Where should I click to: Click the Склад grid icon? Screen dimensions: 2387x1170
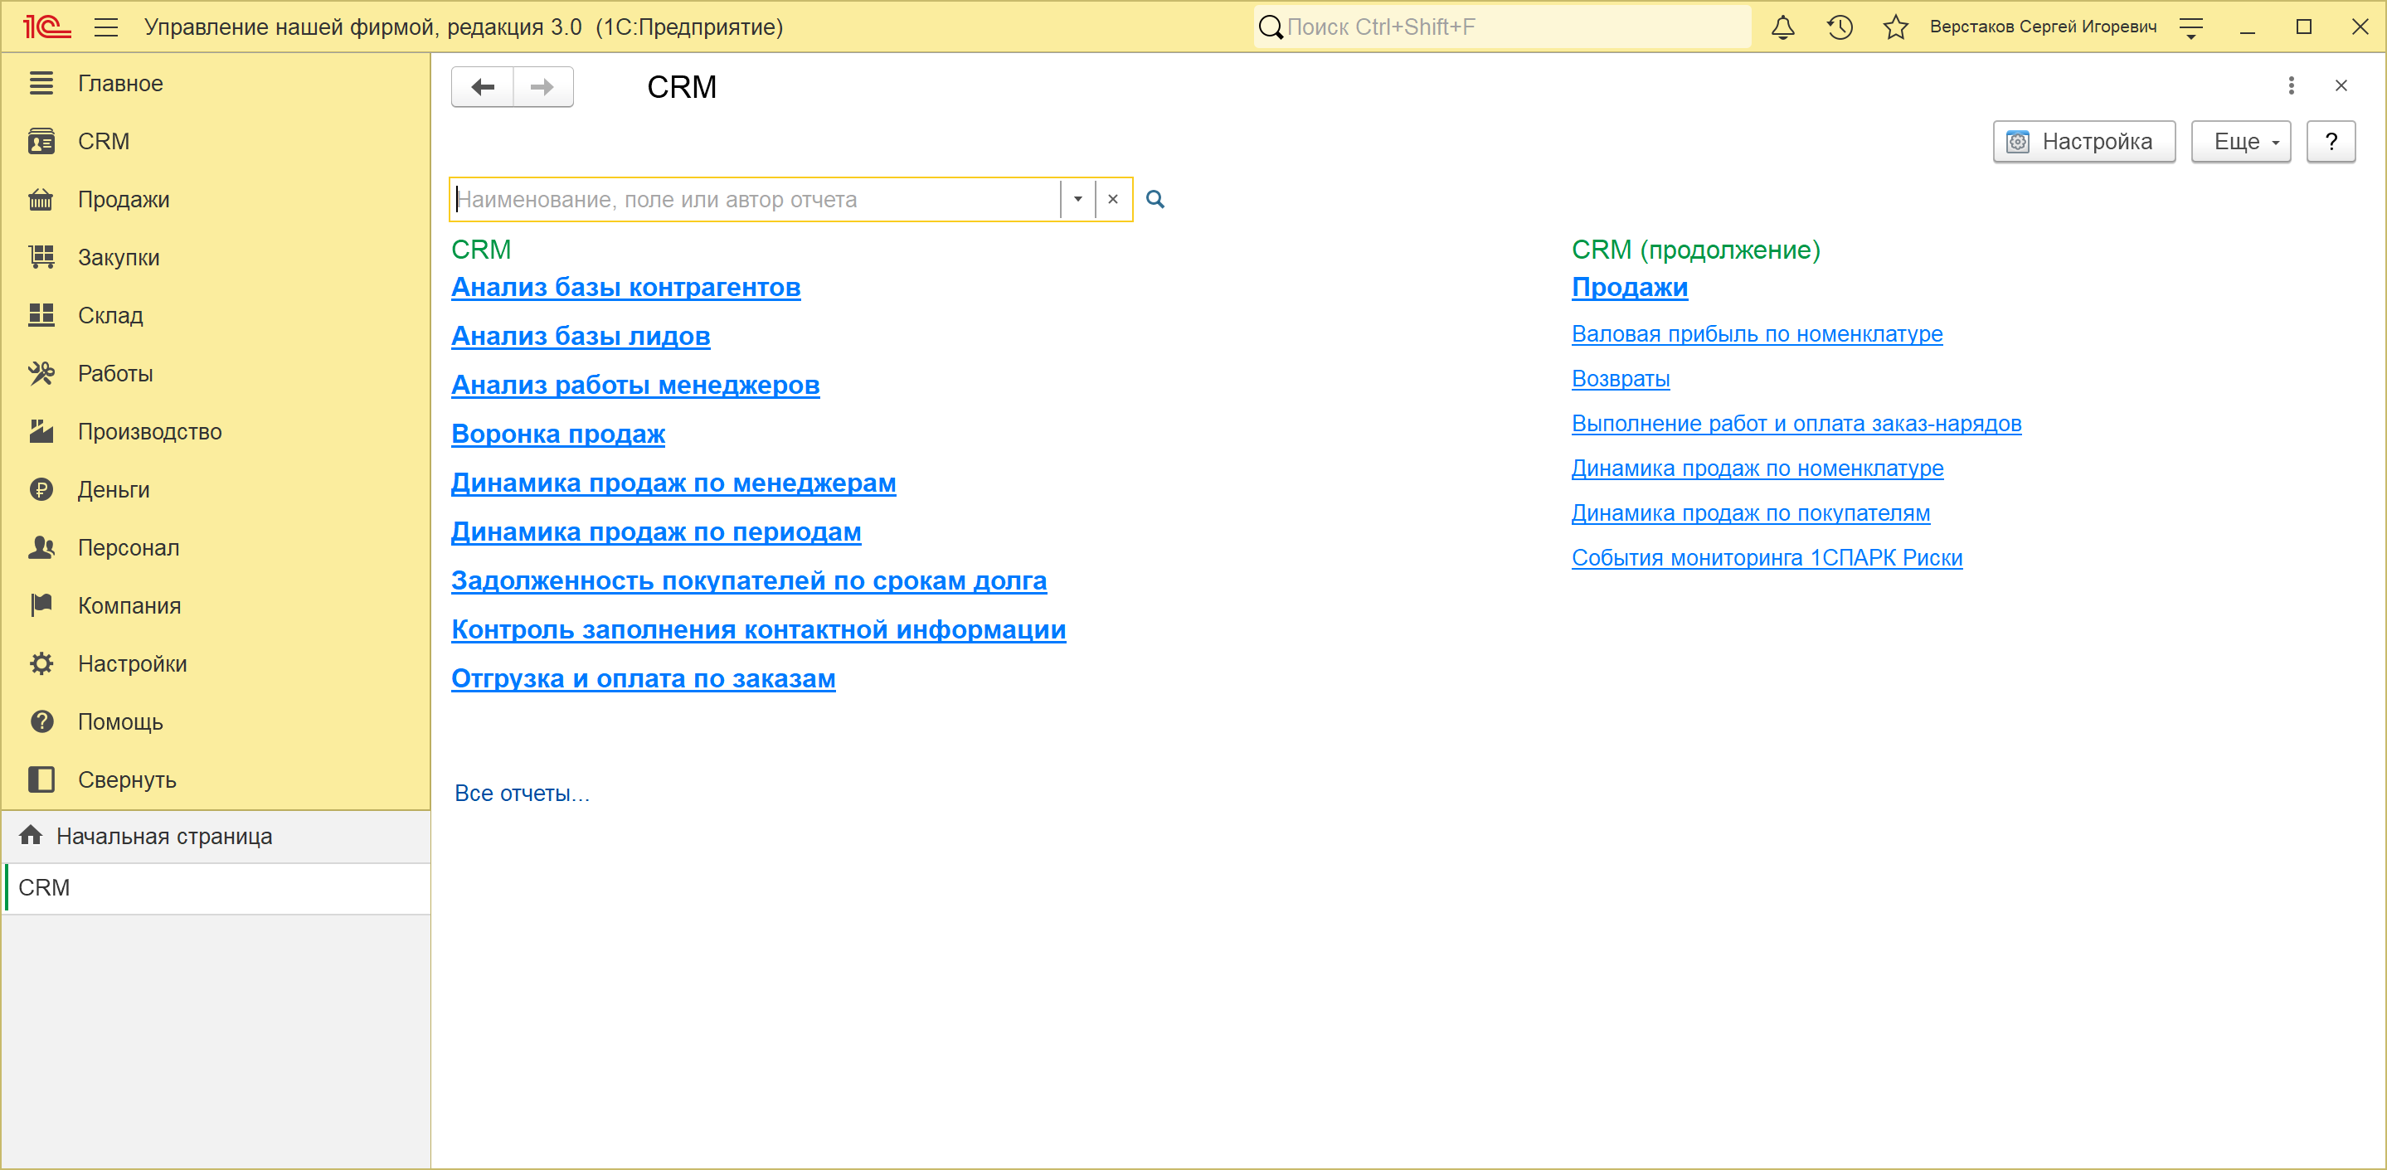[41, 315]
